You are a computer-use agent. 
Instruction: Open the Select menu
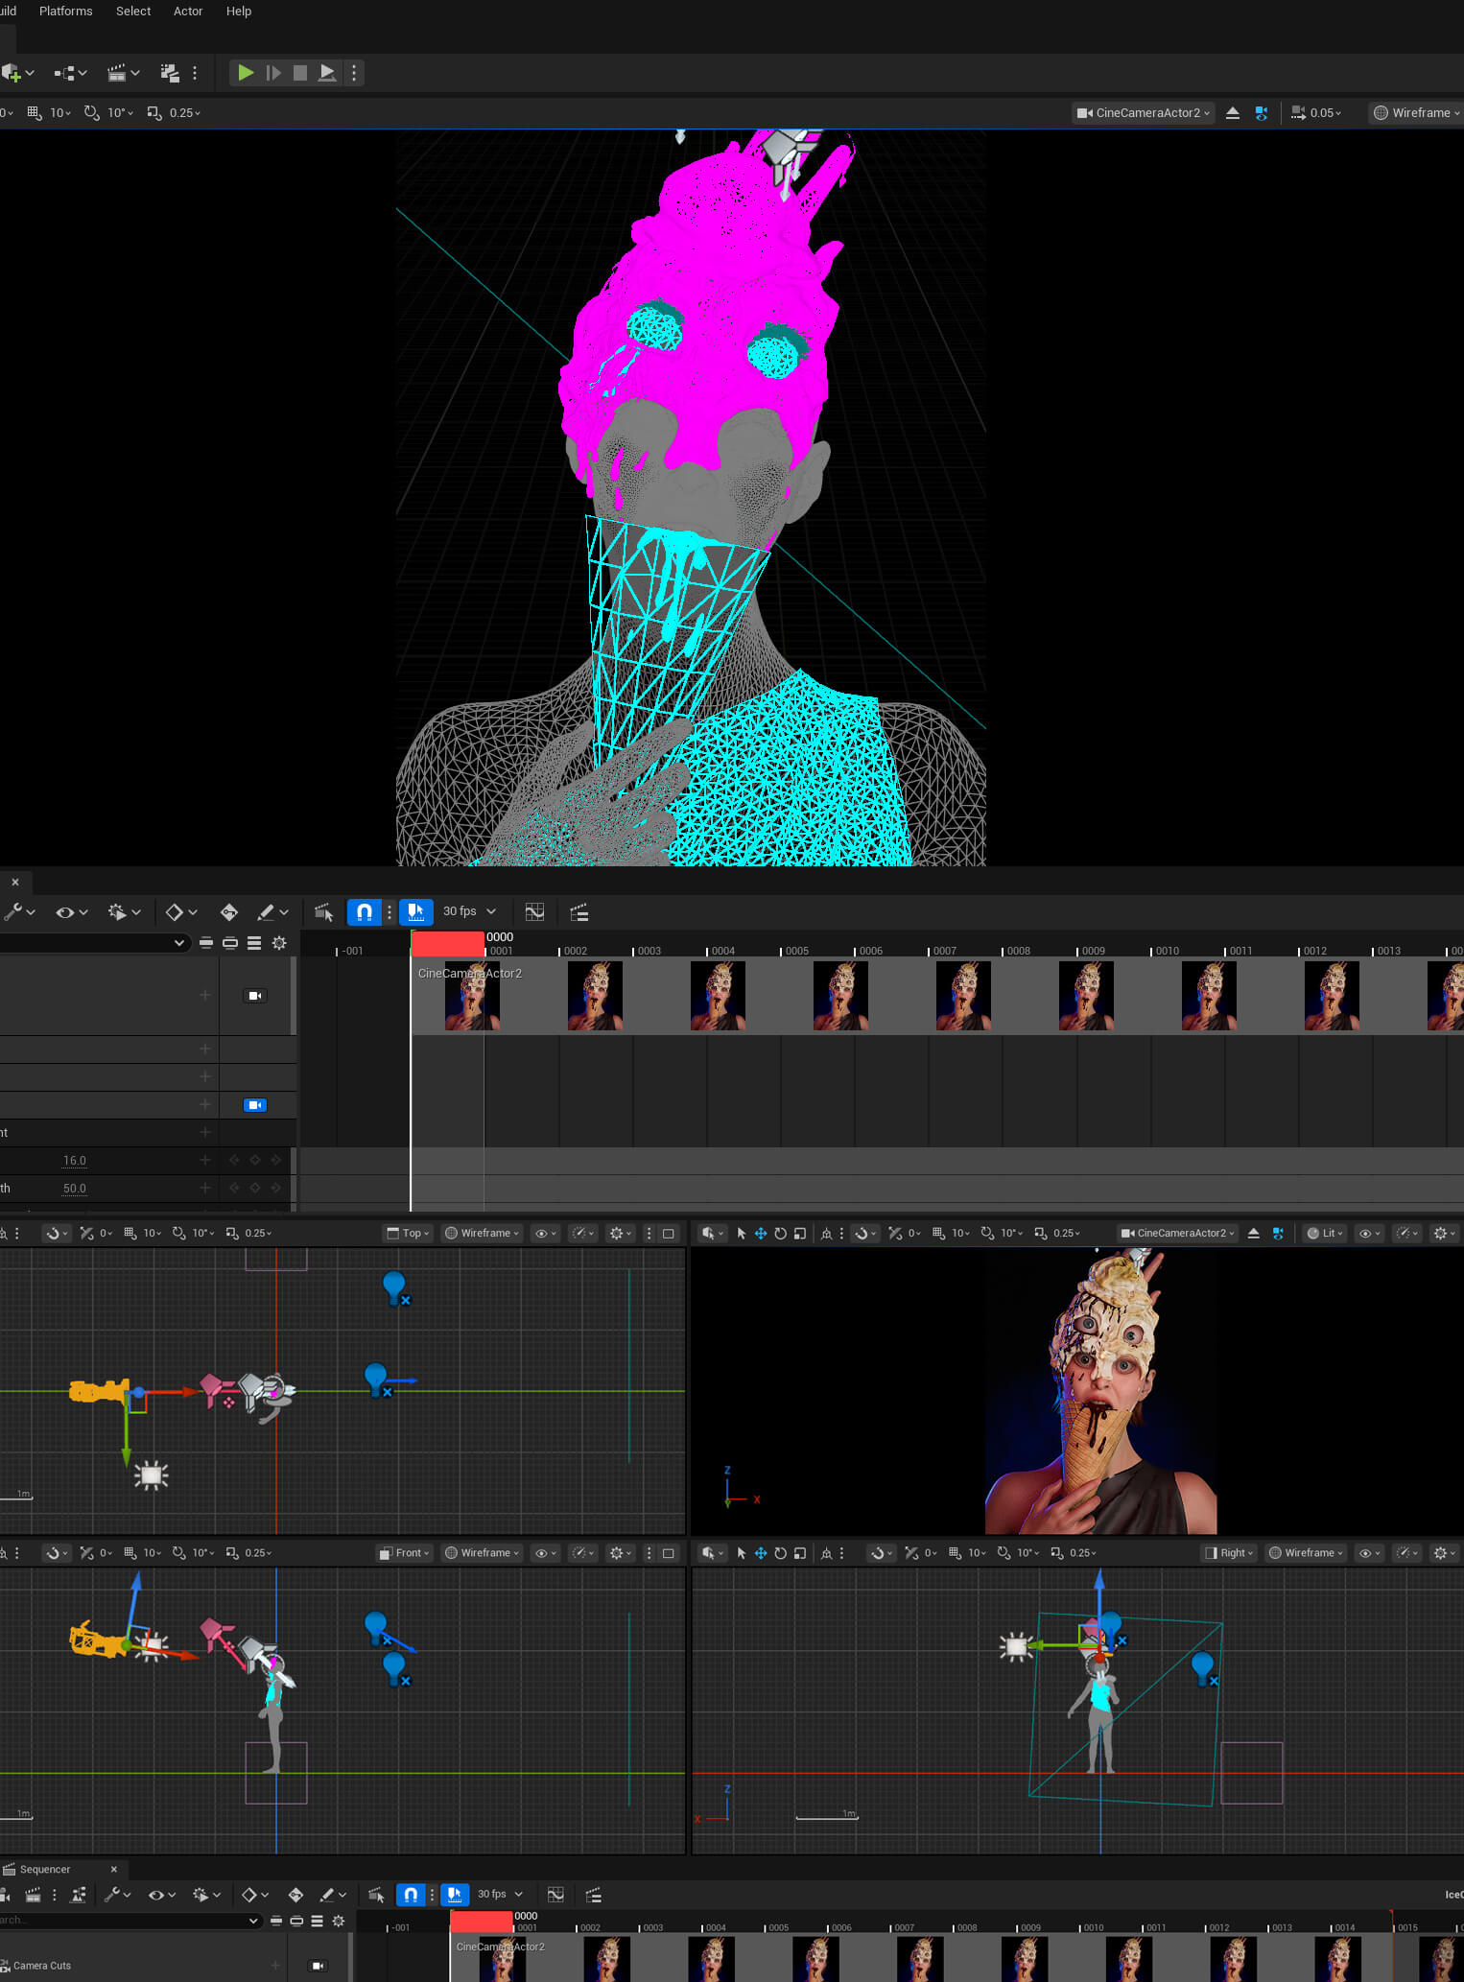click(133, 12)
